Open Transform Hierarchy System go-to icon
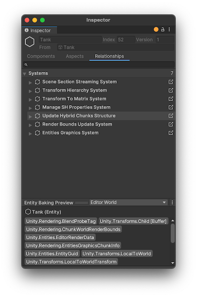This screenshot has width=197, height=297. (171, 90)
